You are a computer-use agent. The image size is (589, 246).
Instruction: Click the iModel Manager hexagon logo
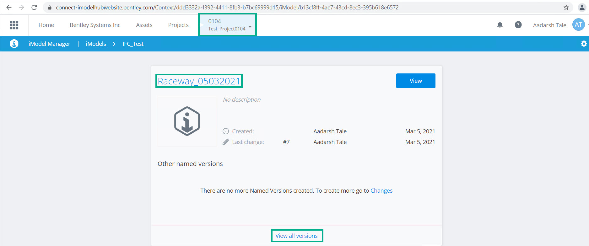[x=14, y=44]
